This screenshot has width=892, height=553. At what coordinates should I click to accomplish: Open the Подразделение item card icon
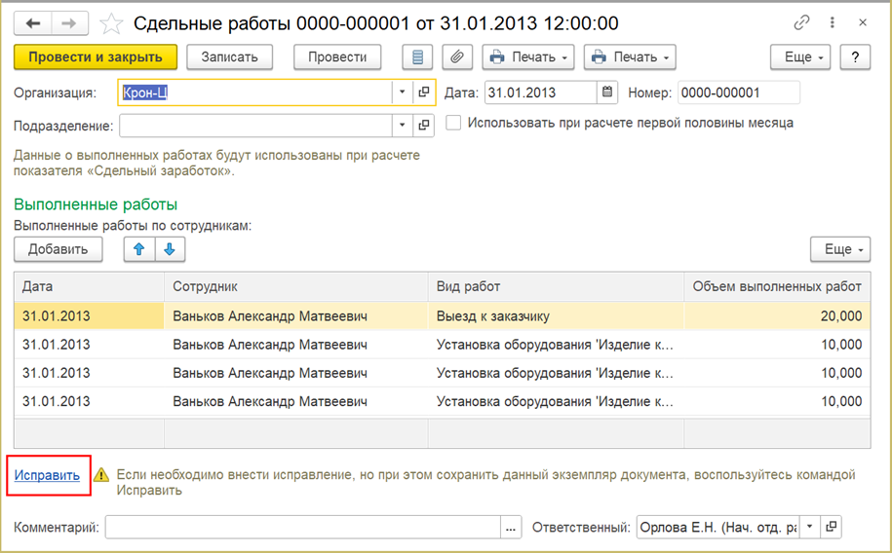[424, 125]
